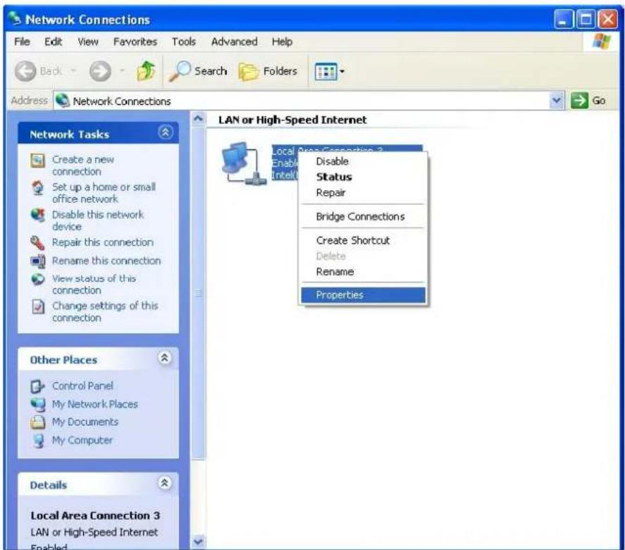This screenshot has height=550, width=625.
Task: Click the My Network Places icon
Action: pos(37,404)
